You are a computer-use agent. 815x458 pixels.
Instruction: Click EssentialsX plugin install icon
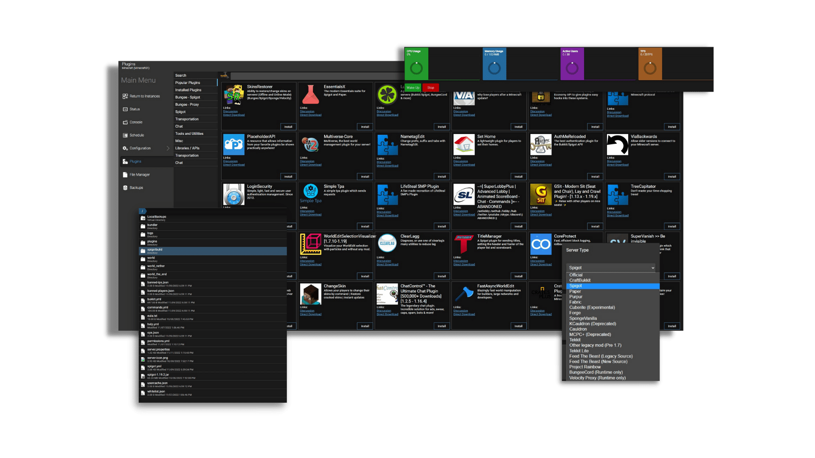pyautogui.click(x=365, y=126)
